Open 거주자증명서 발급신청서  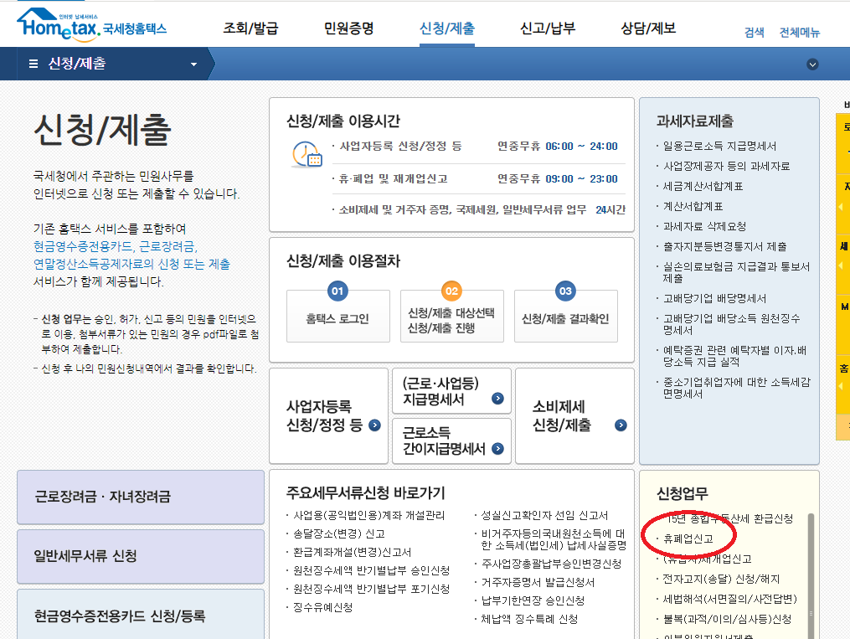coord(538,583)
